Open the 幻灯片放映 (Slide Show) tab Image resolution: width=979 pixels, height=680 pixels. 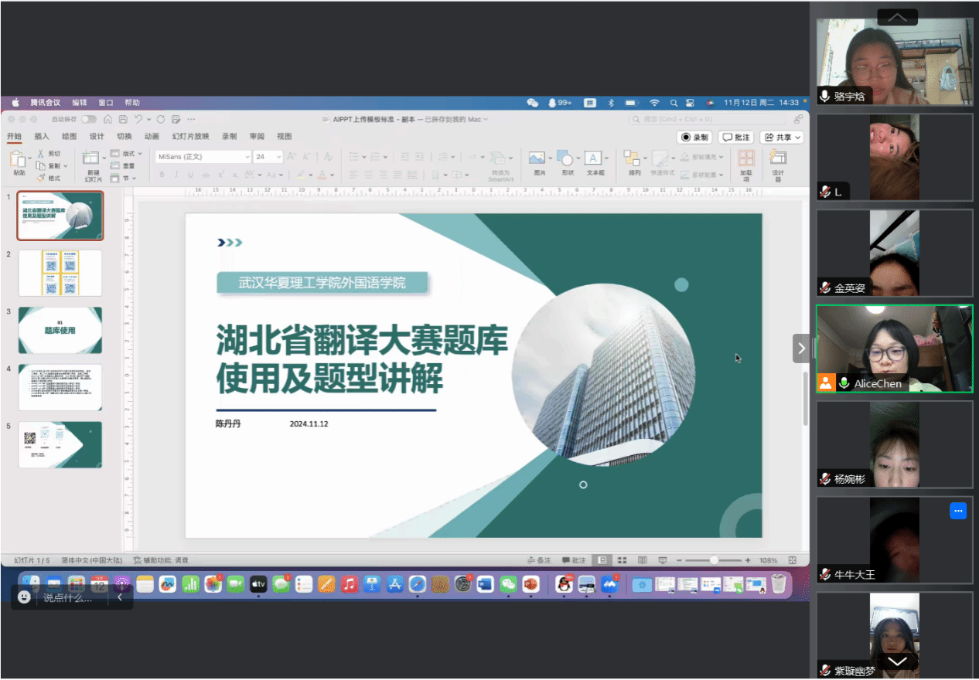(190, 137)
